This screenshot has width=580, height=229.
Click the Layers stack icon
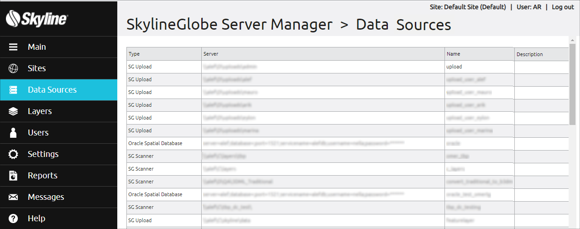13,111
